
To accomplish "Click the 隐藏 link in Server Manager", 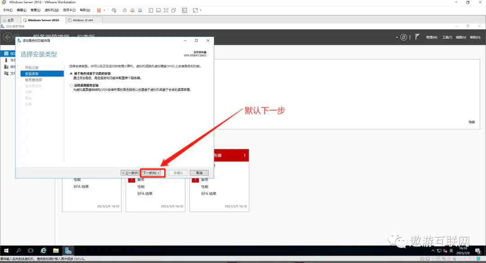I will pyautogui.click(x=472, y=122).
